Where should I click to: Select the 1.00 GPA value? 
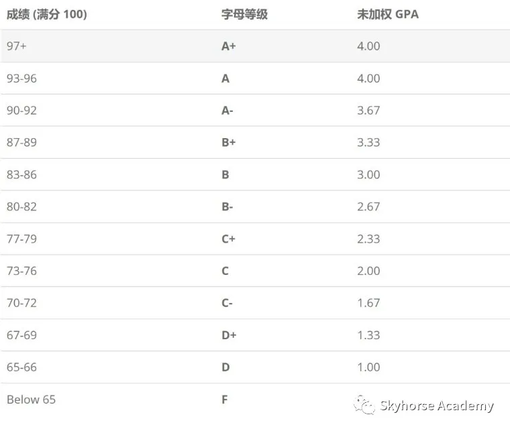point(368,367)
